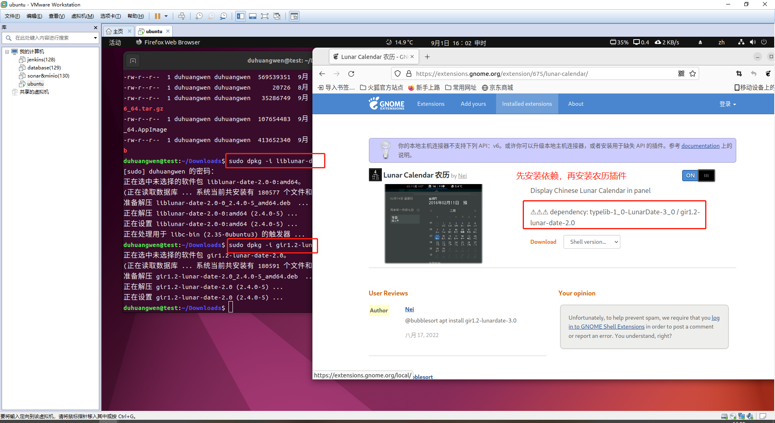
Task: Click the tracking protection shield icon
Action: click(398, 73)
